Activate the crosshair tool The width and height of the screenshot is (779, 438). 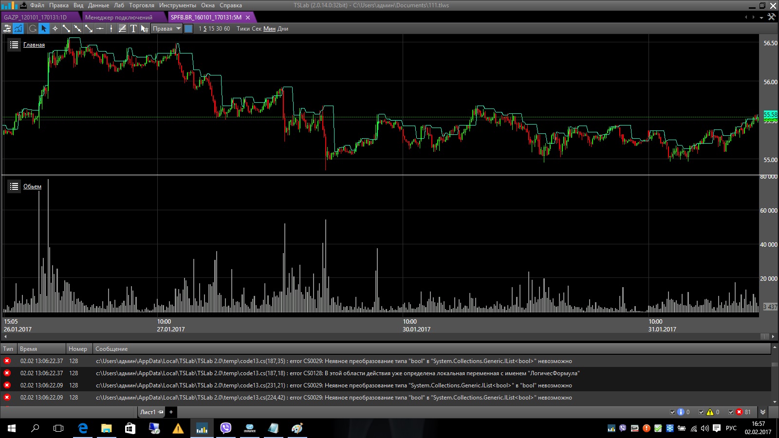point(55,29)
